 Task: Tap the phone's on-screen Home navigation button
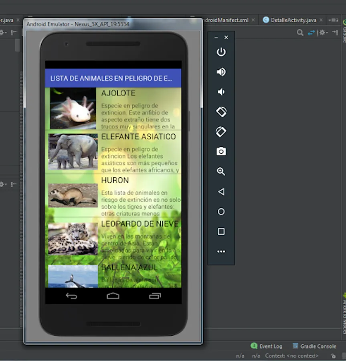pyautogui.click(x=113, y=296)
